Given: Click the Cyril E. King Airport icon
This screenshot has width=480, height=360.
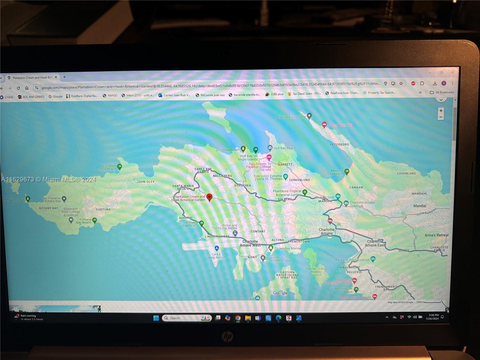Looking at the screenshot, I should click(217, 248).
